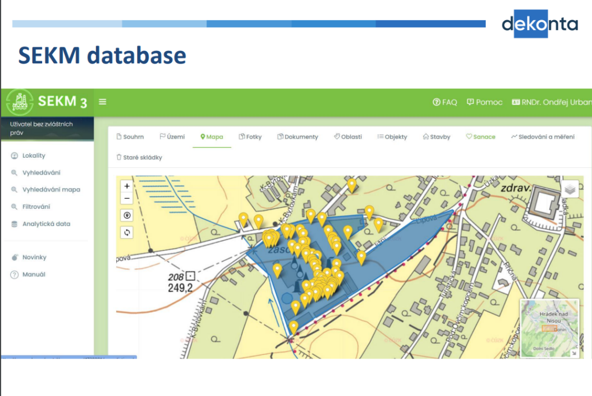This screenshot has width=592, height=396.
Task: Collapse the overview minimap arrow
Action: [x=573, y=353]
